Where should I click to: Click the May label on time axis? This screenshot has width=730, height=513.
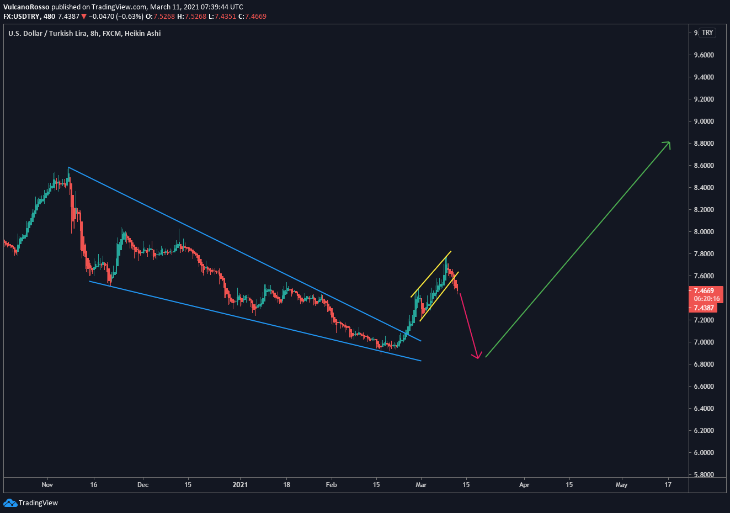tap(621, 485)
